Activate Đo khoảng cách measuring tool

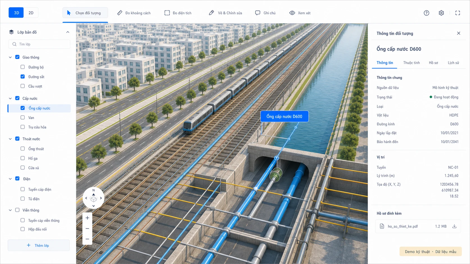pyautogui.click(x=134, y=13)
